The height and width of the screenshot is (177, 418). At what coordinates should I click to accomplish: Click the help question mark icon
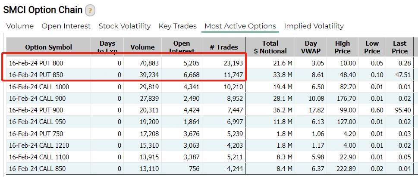(x=90, y=11)
